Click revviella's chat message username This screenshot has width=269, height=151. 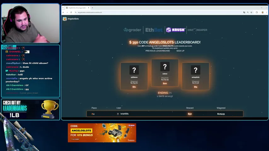point(12,78)
